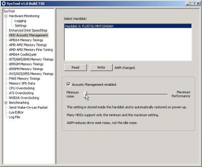Screen dimensions: 202x167
Task: Click the SysTool title bar app icon
Action: point(4,4)
